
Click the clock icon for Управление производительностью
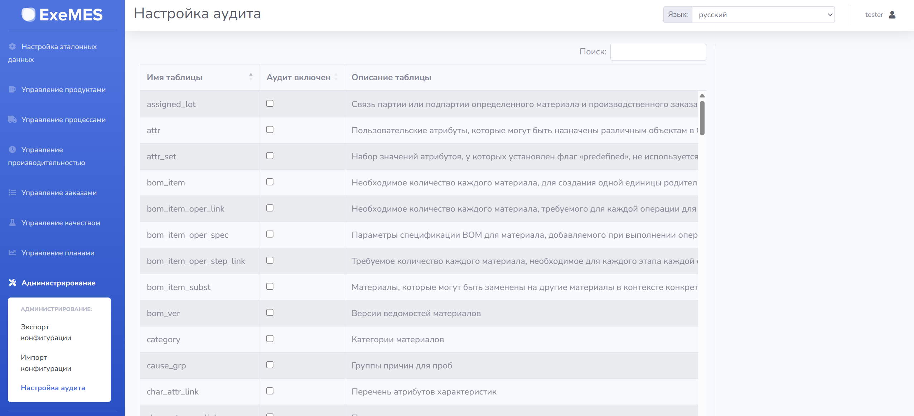(x=13, y=150)
